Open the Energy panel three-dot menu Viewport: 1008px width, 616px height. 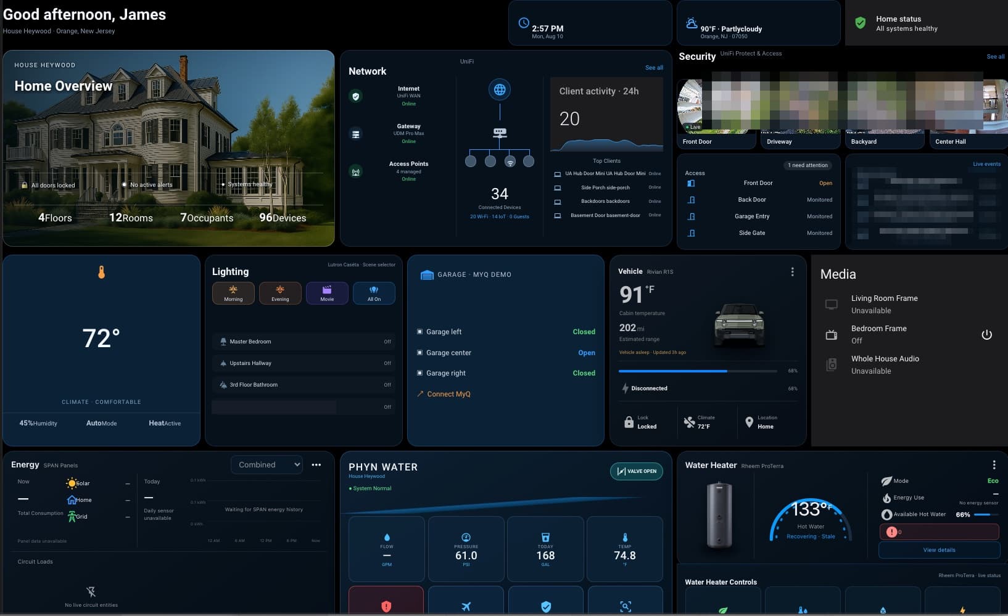point(316,465)
